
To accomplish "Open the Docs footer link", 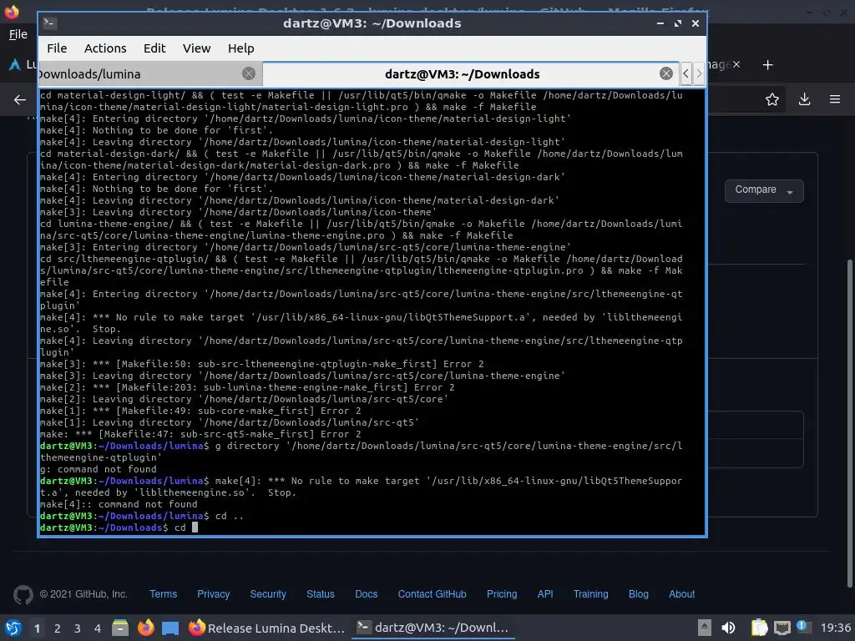I will click(366, 594).
